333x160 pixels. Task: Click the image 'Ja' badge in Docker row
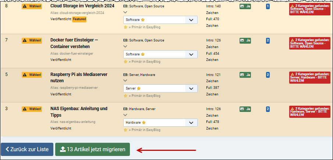tap(245, 40)
